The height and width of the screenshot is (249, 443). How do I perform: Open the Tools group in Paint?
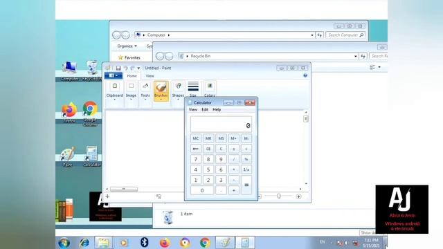pos(145,91)
